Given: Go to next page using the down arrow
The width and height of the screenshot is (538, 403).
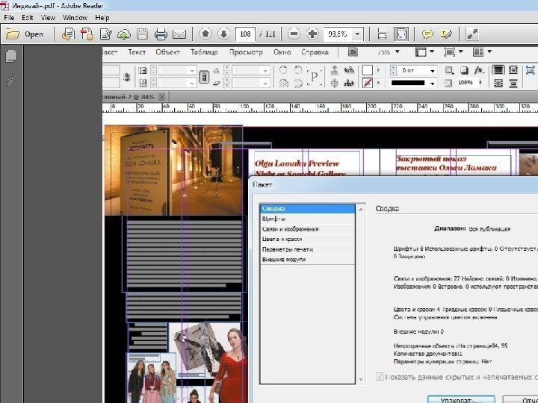Looking at the screenshot, I should pyautogui.click(x=223, y=34).
